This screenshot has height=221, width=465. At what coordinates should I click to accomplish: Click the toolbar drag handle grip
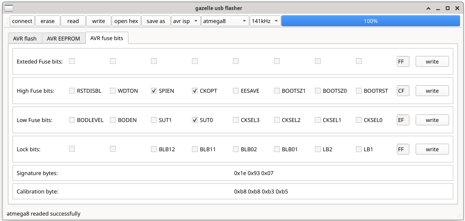tap(7, 21)
